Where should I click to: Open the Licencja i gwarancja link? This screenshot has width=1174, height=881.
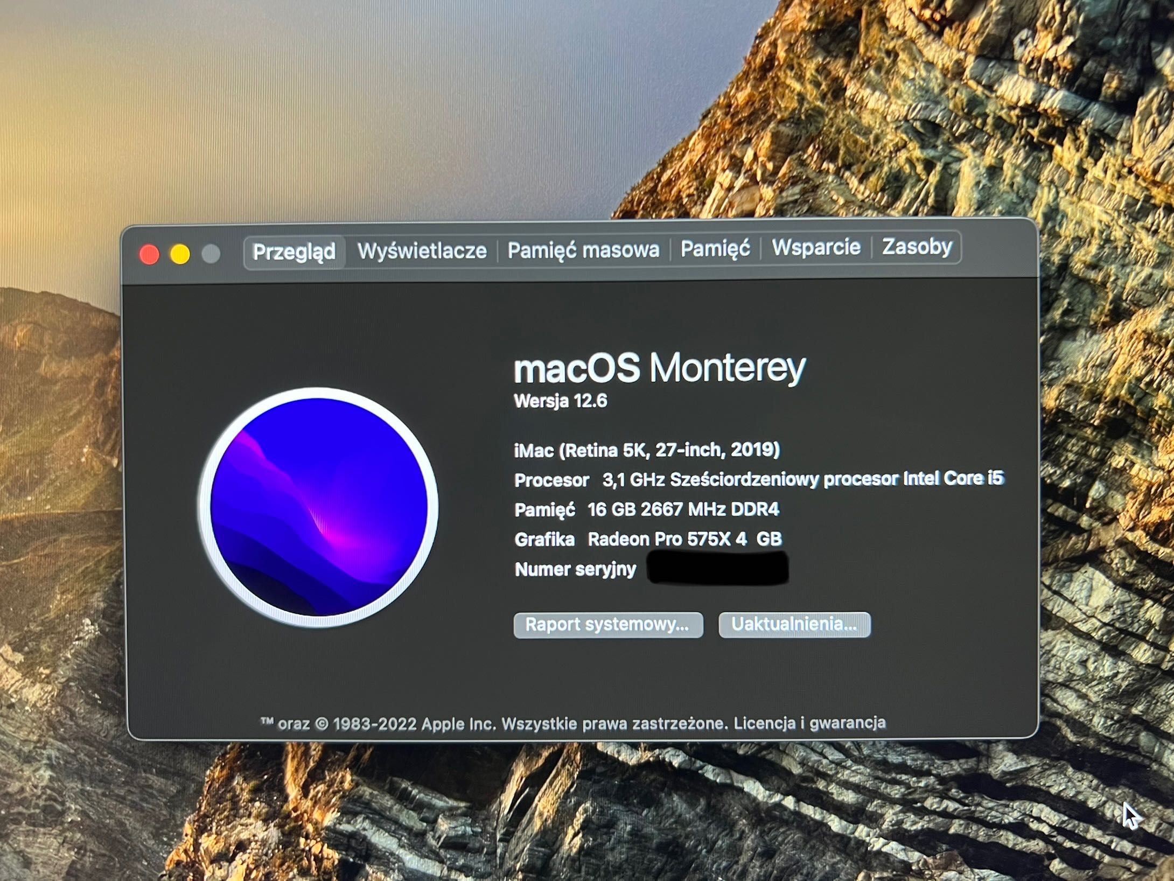(x=809, y=723)
